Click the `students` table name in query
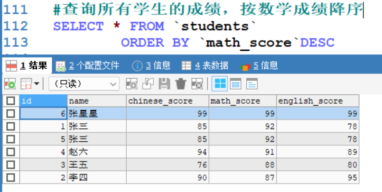Viewport: 382px width, 192px height. (215, 26)
